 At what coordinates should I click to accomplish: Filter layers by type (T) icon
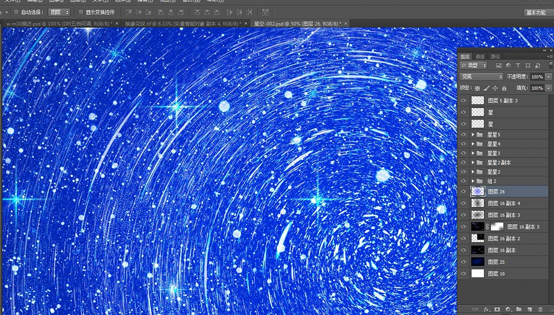(518, 65)
